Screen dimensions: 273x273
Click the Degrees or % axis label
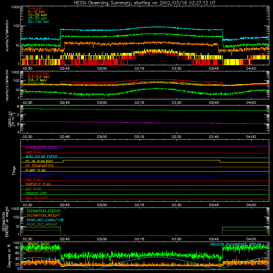click(x=9, y=256)
